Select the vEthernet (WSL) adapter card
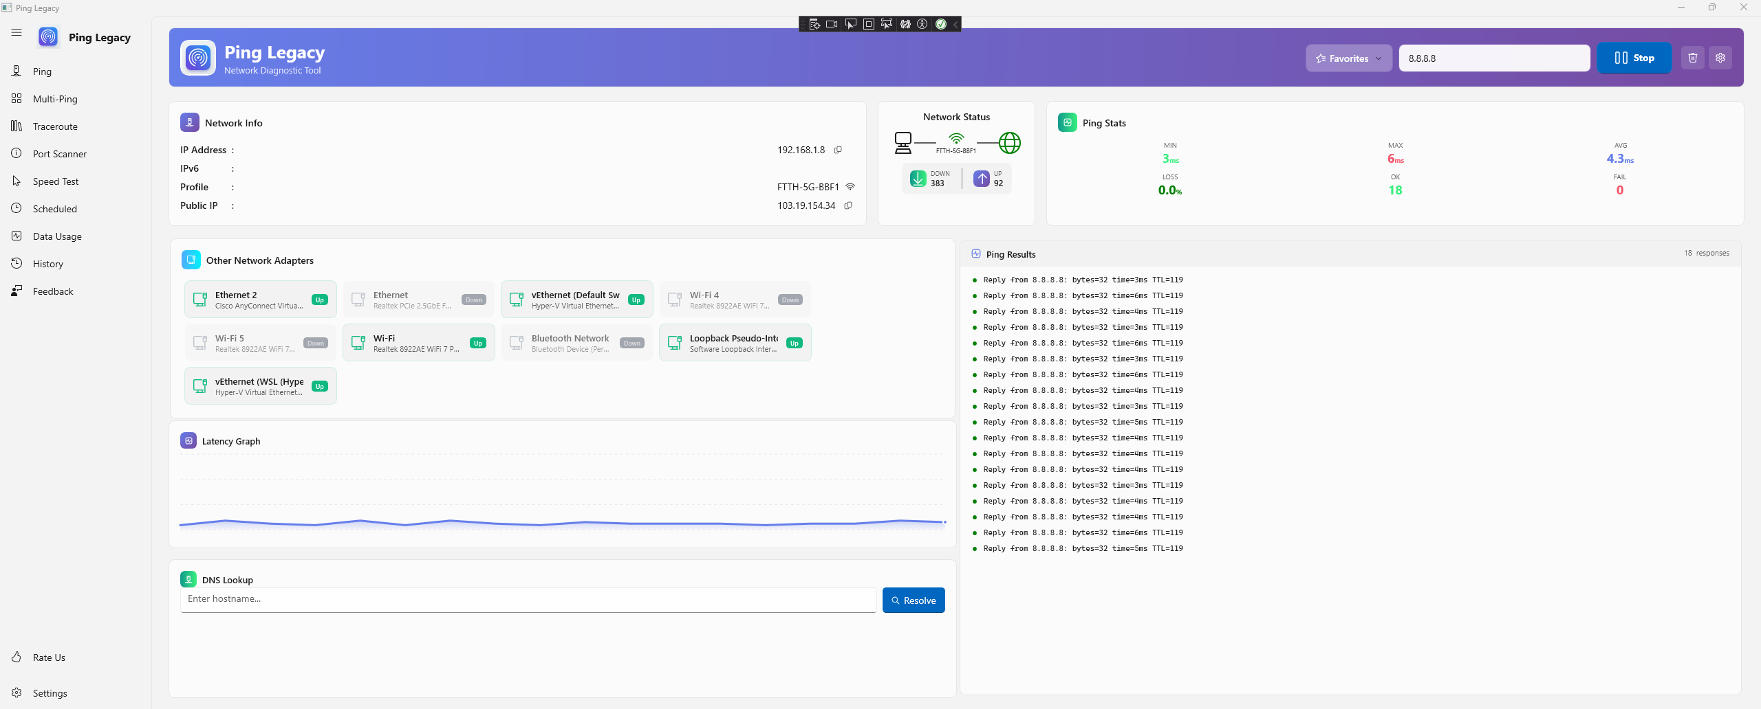The width and height of the screenshot is (1761, 709). [261, 386]
